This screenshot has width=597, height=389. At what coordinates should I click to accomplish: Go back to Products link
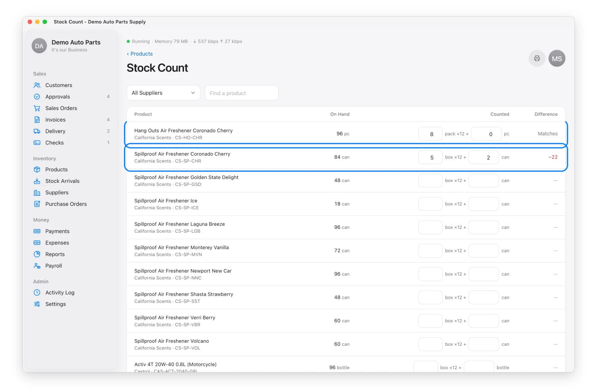(x=140, y=54)
